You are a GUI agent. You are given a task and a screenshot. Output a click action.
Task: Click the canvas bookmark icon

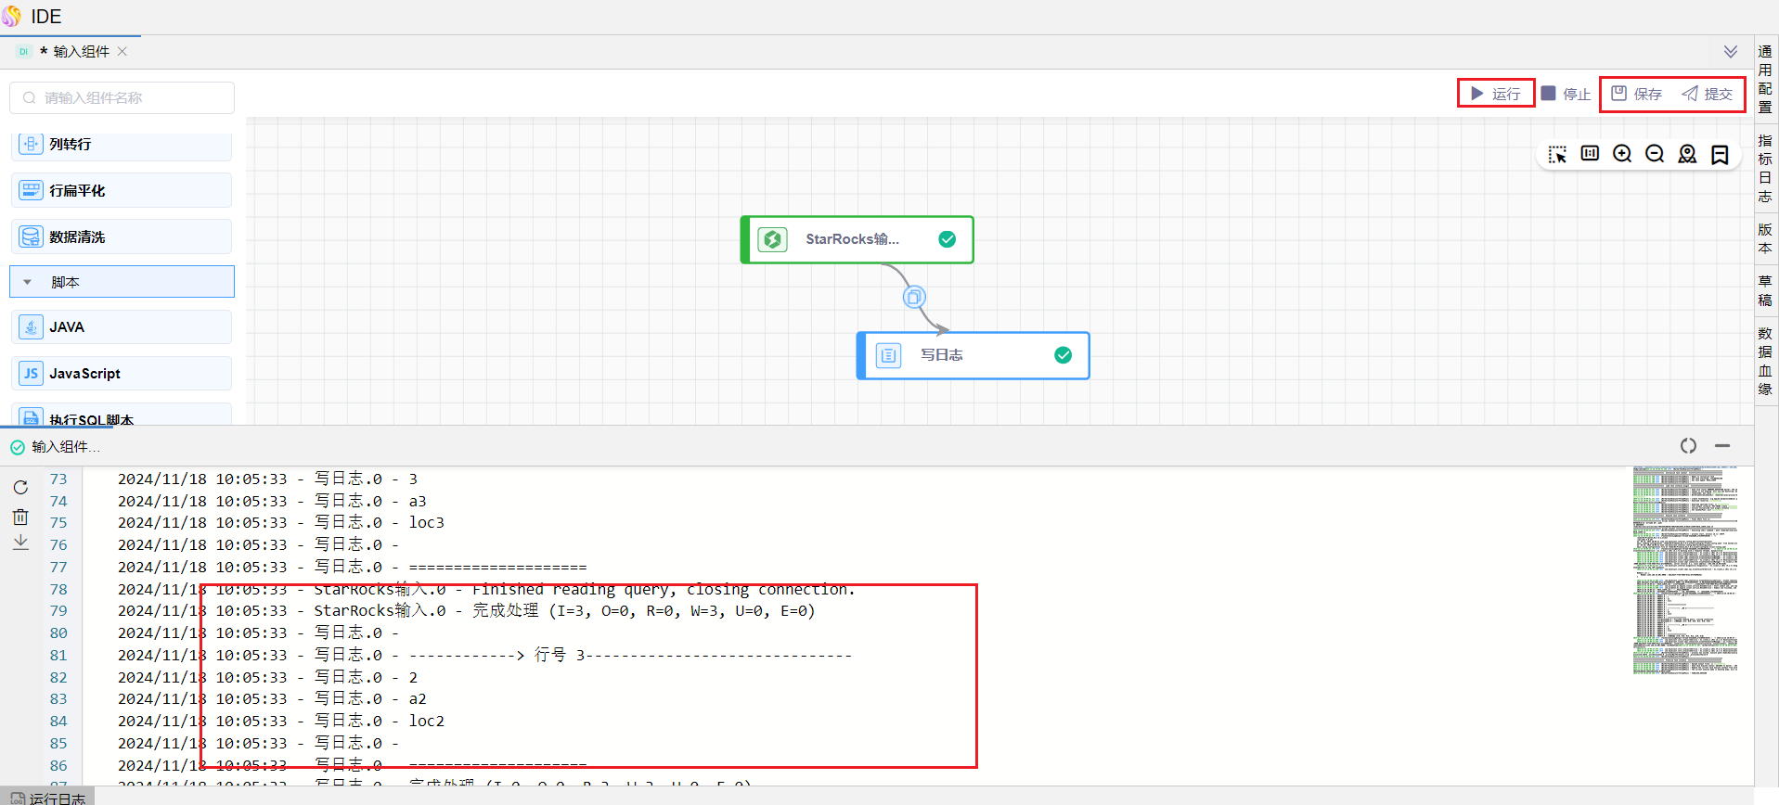(x=1720, y=154)
